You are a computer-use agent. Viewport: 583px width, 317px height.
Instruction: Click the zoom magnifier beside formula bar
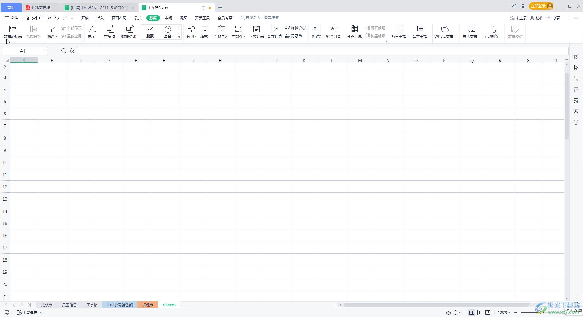click(x=64, y=51)
